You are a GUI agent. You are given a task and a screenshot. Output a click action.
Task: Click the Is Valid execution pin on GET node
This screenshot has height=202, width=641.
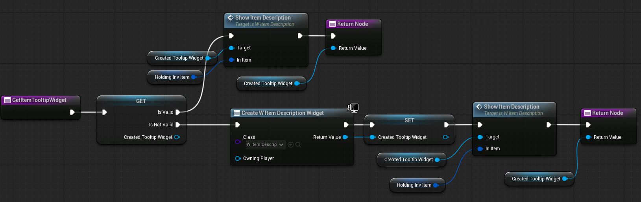point(178,112)
